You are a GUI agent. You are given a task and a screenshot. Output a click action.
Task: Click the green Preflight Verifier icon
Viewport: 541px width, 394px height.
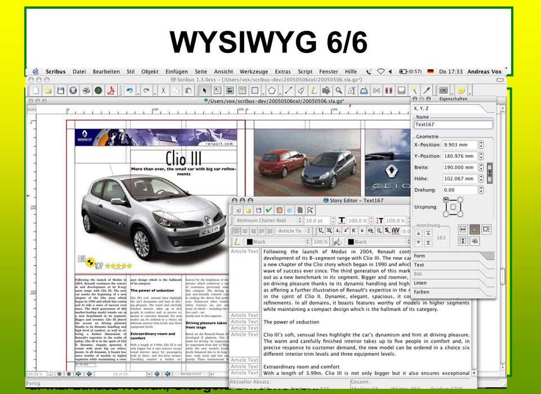[x=98, y=90]
